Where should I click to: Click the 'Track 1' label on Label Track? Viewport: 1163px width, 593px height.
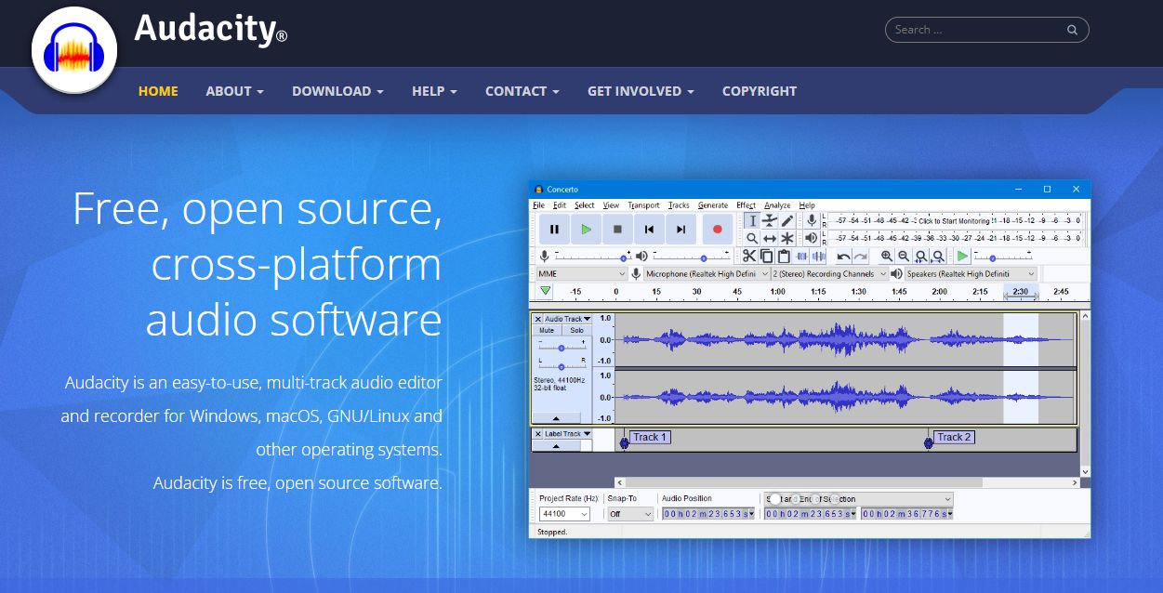(x=651, y=437)
